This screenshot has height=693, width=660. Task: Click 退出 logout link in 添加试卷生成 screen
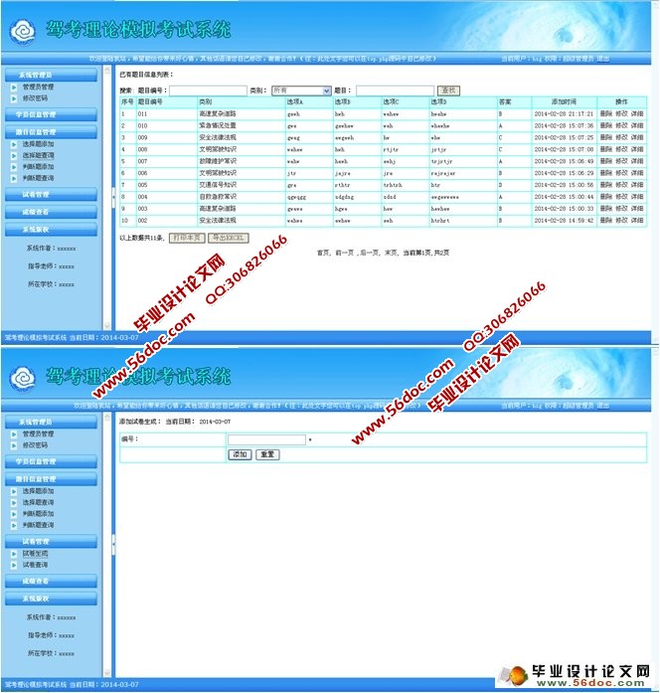pos(603,406)
